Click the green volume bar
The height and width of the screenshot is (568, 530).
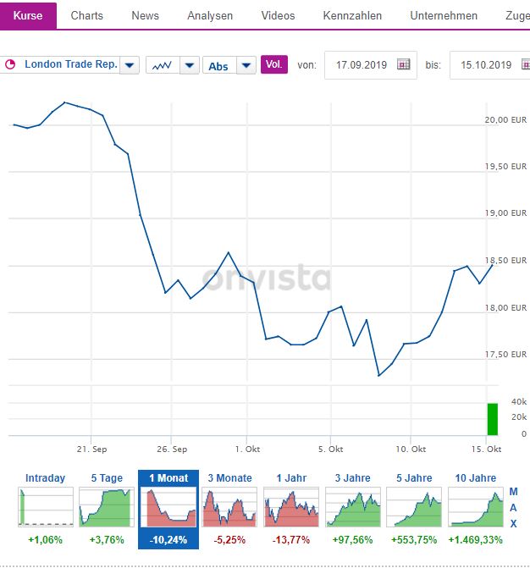pyautogui.click(x=493, y=419)
